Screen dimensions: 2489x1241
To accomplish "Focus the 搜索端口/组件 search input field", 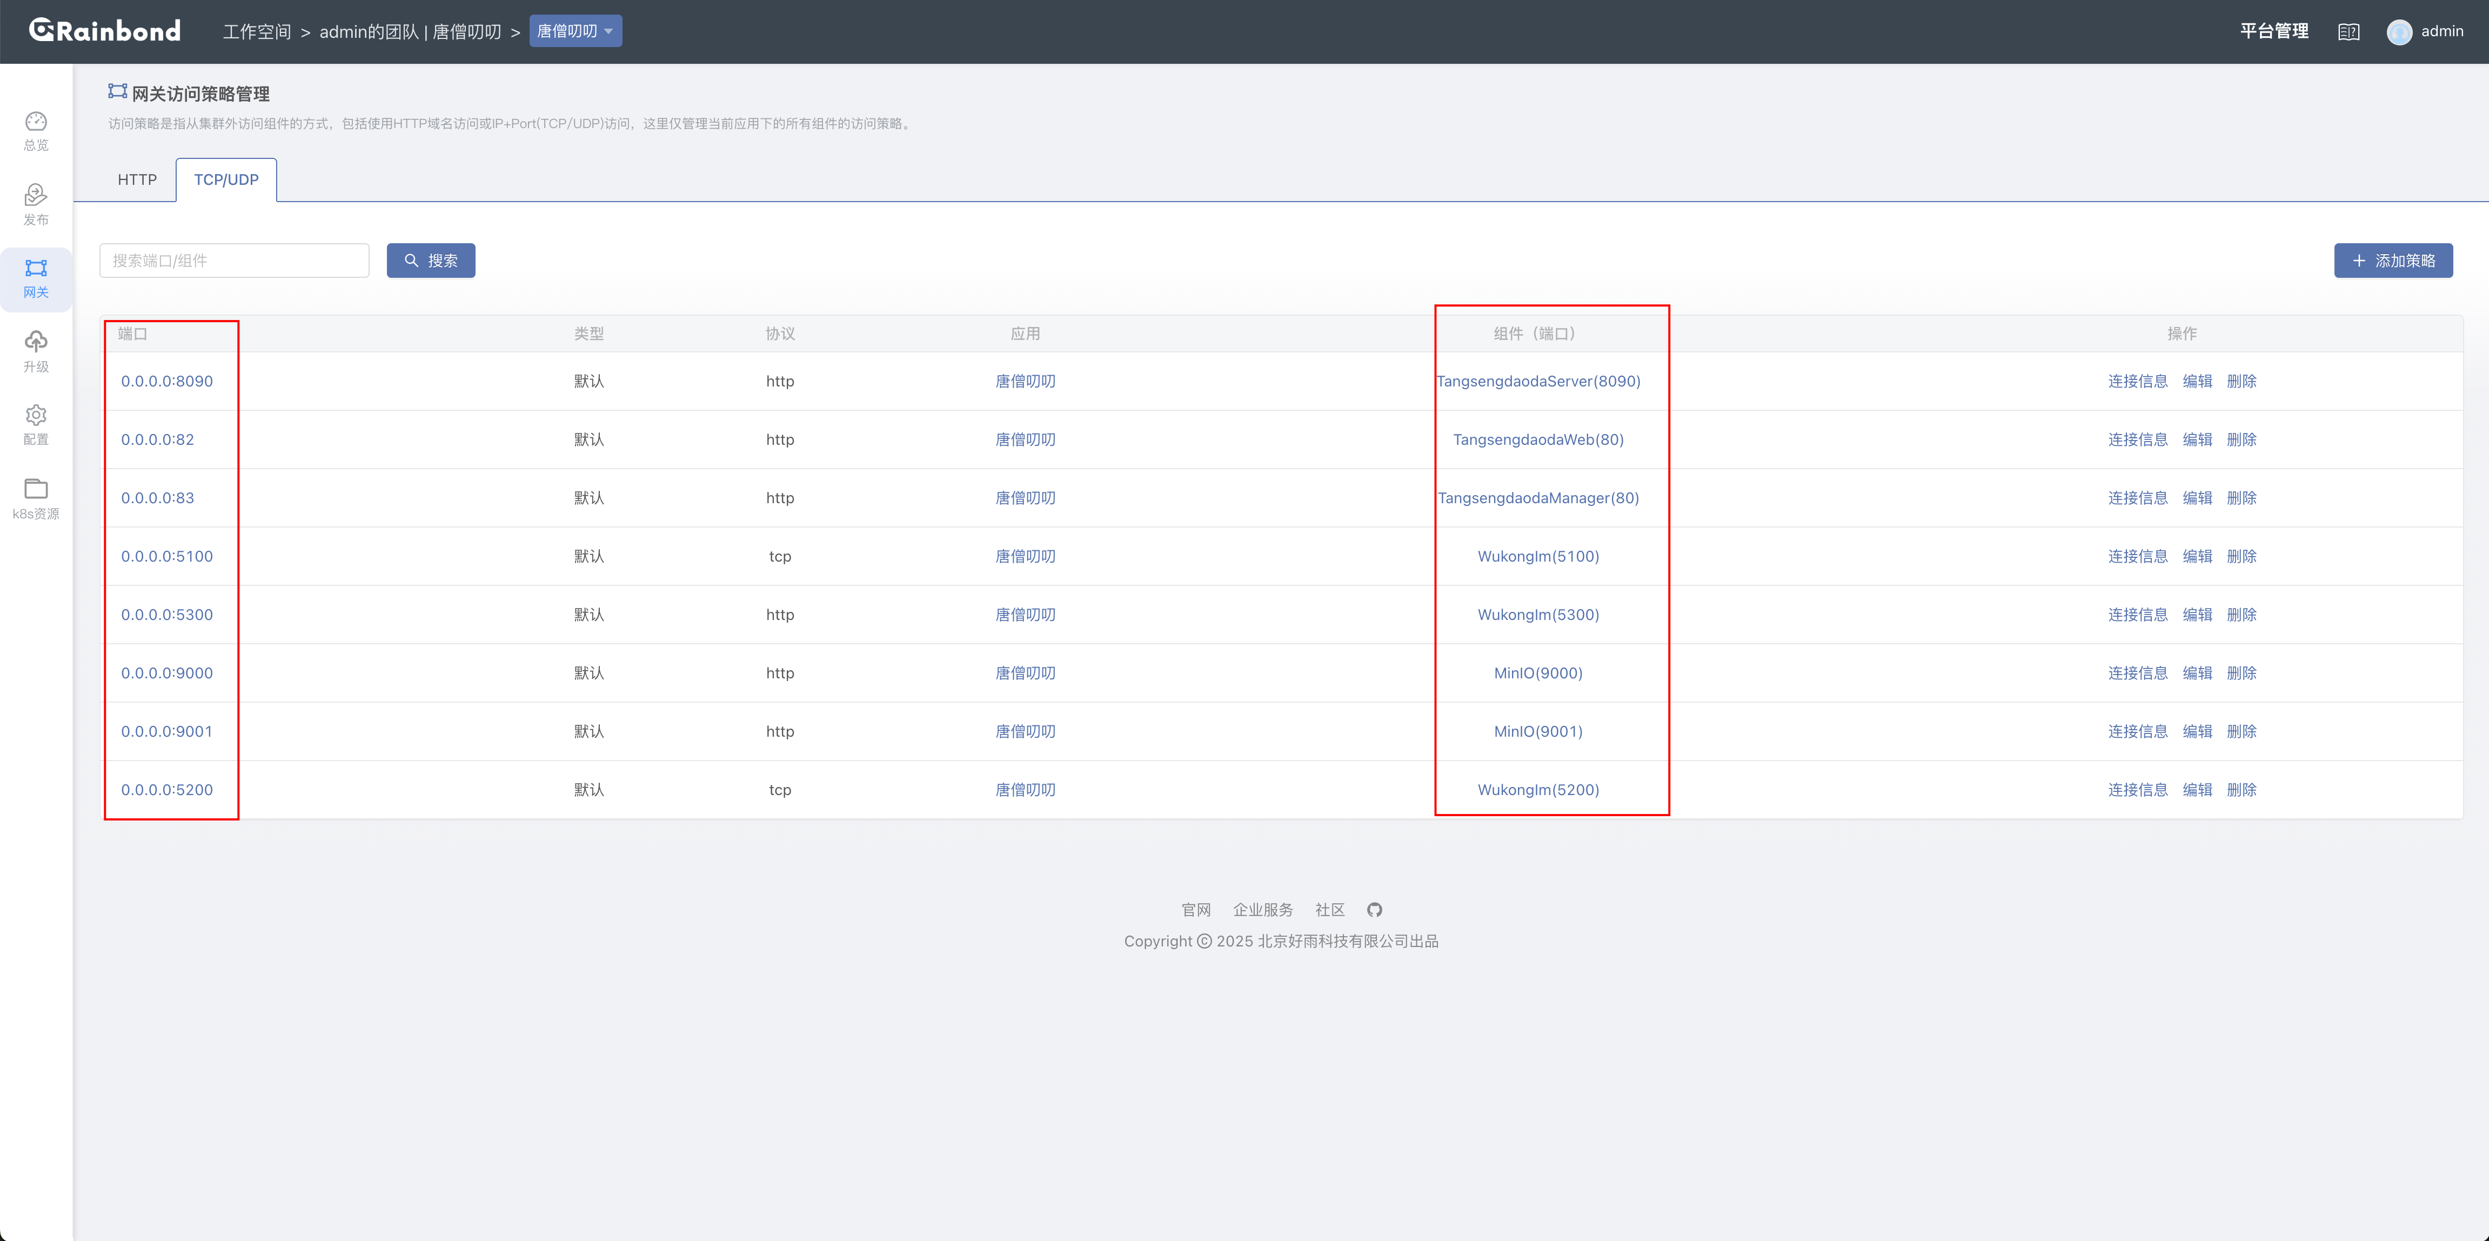I will tap(234, 261).
